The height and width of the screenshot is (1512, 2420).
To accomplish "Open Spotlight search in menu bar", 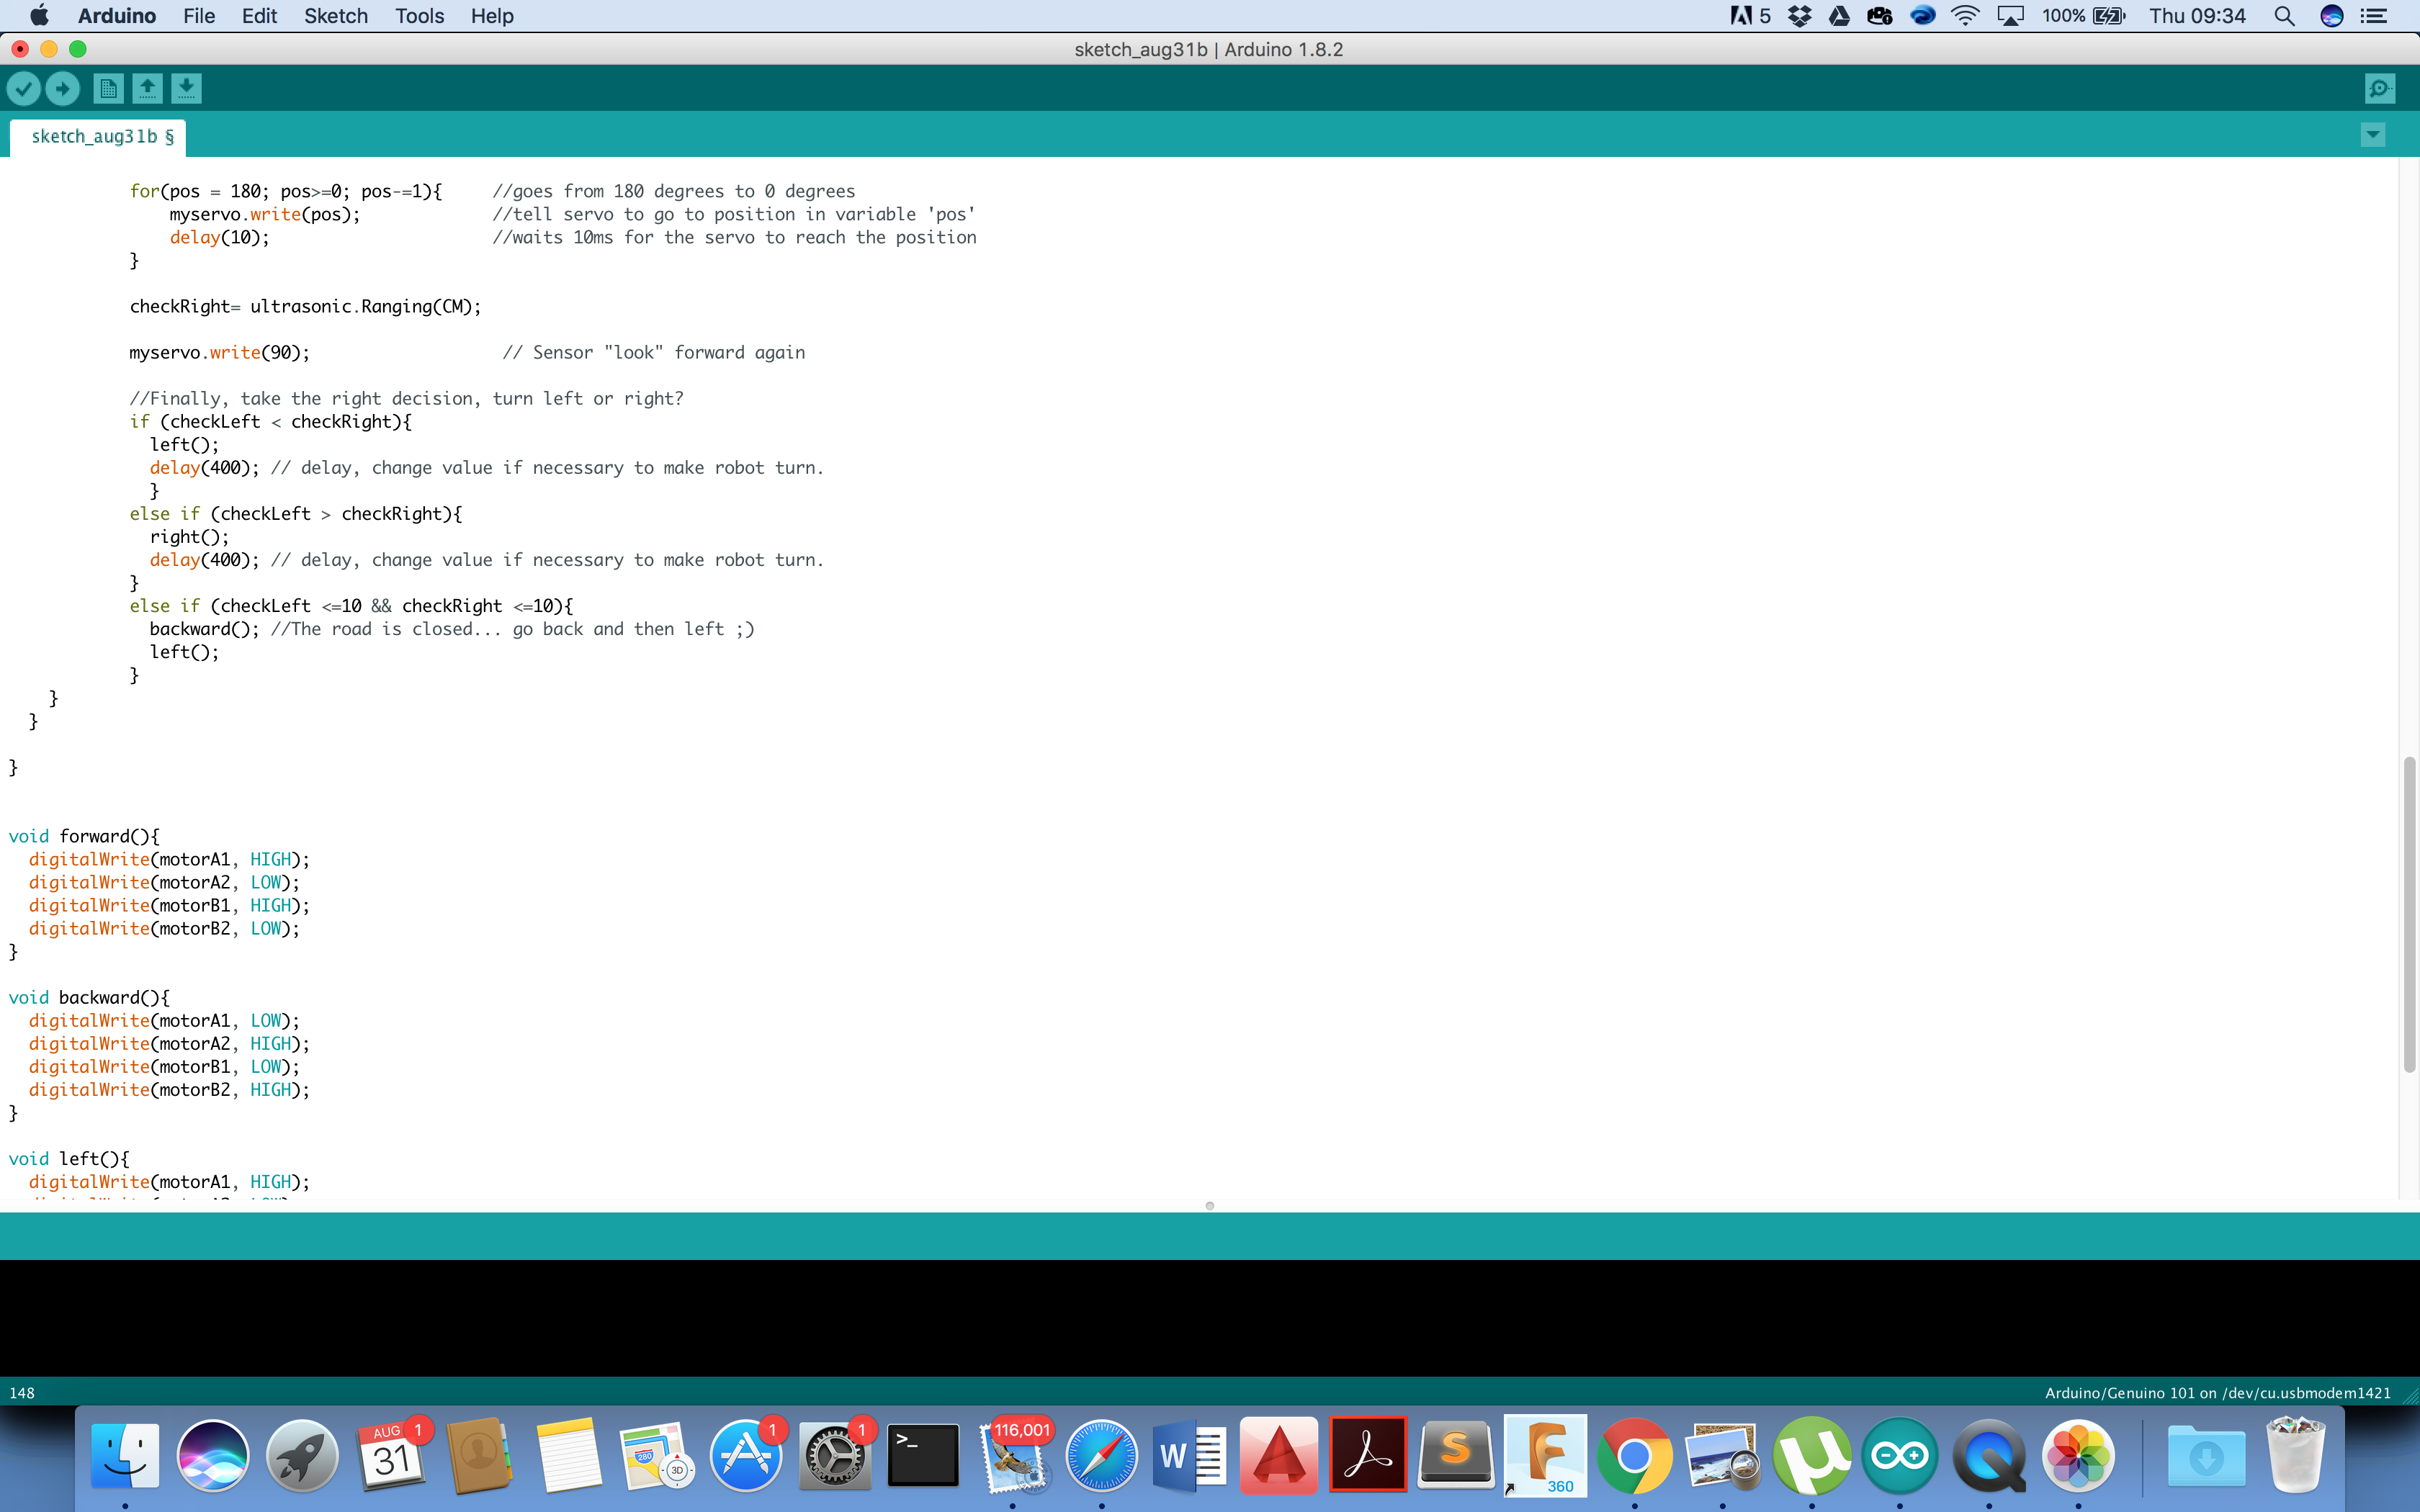I will coord(2284,16).
